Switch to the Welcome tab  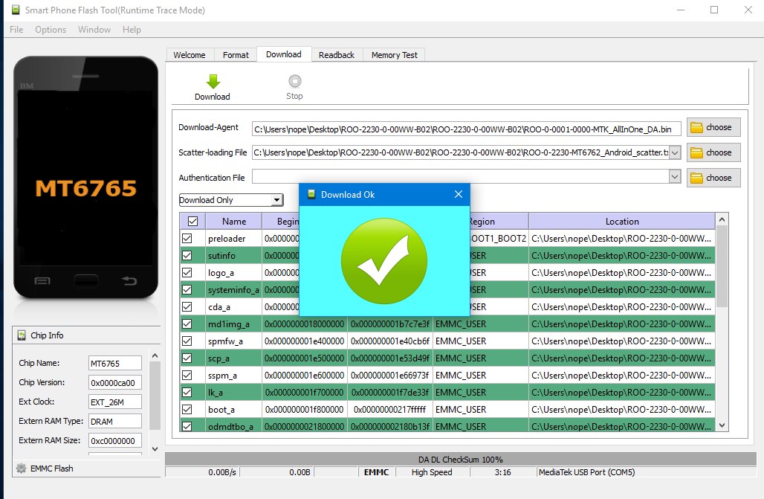tap(190, 55)
